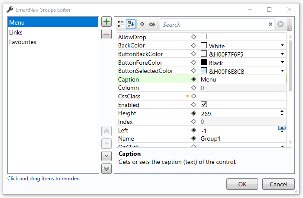Viewport: 303px width, 198px height.
Task: Select the Menu group in list
Action: [53, 22]
